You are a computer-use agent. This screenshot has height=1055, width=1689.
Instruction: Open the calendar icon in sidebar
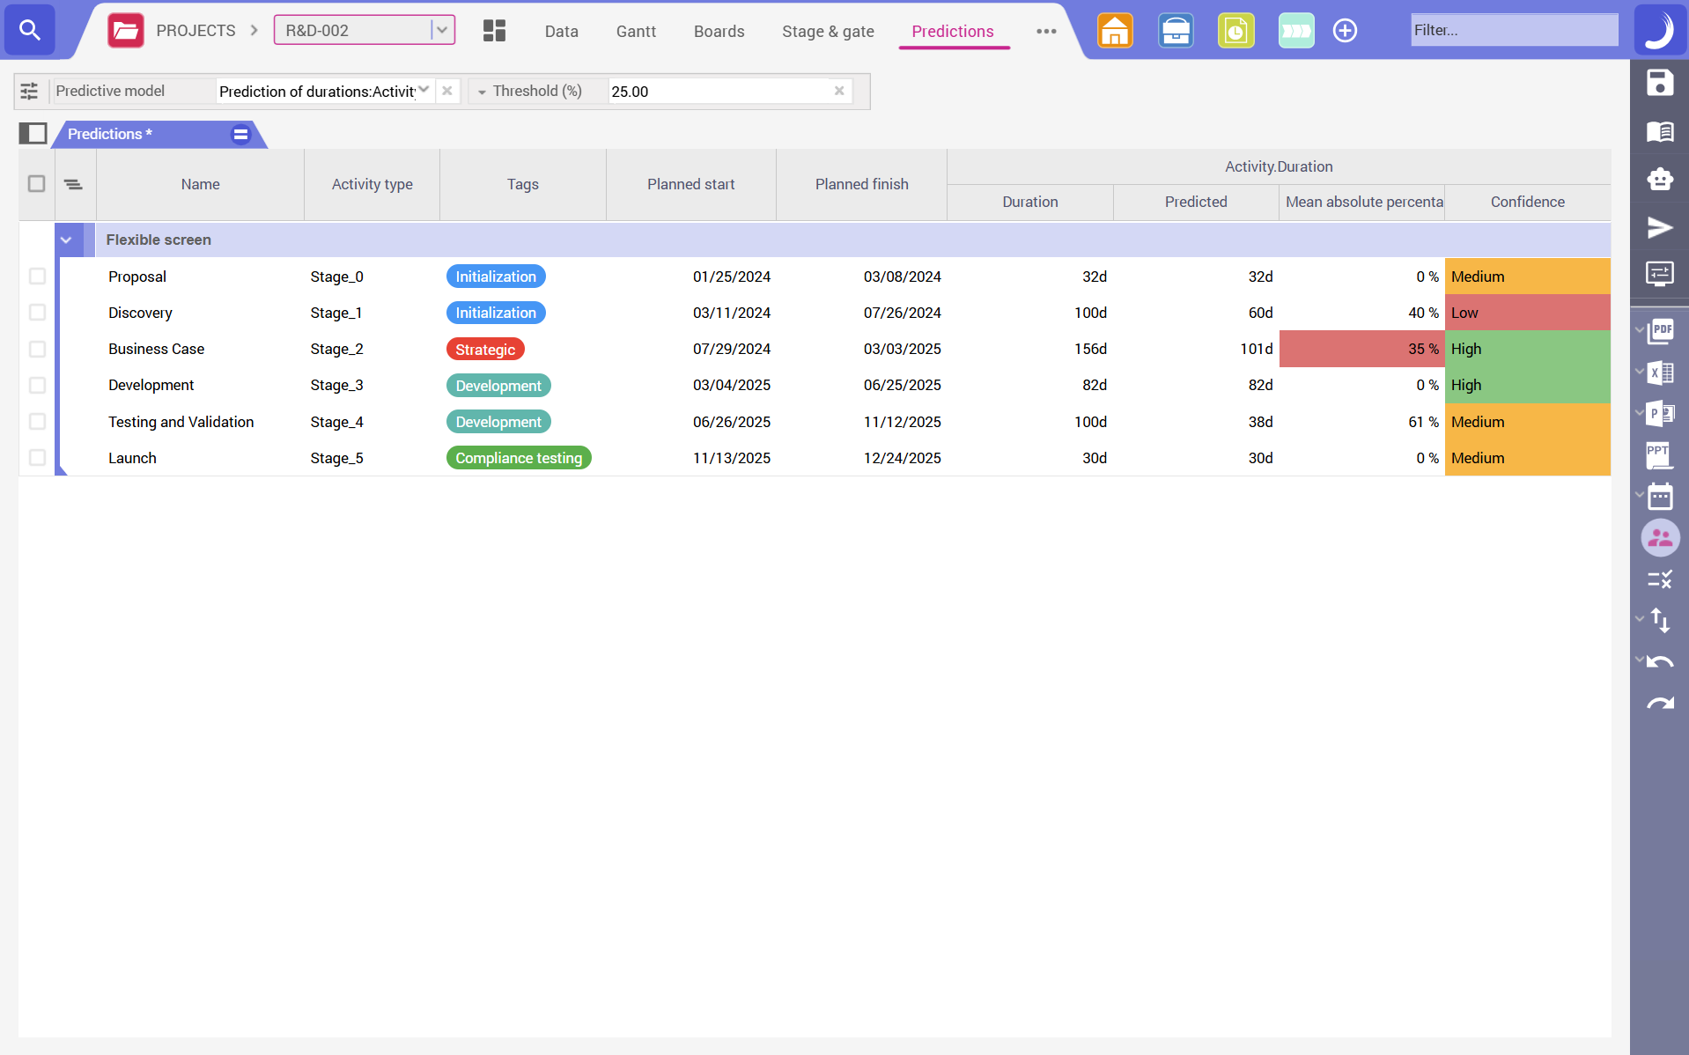(1660, 497)
